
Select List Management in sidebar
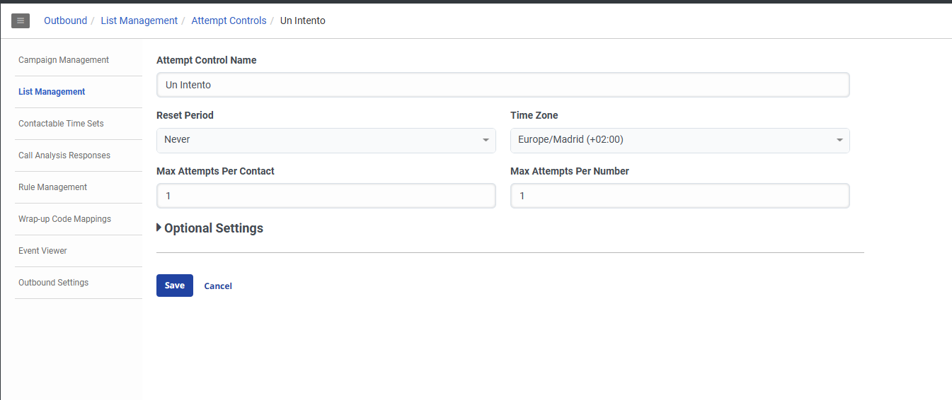[52, 92]
